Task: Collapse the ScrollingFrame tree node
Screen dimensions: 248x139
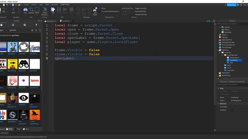Action: 222,55
